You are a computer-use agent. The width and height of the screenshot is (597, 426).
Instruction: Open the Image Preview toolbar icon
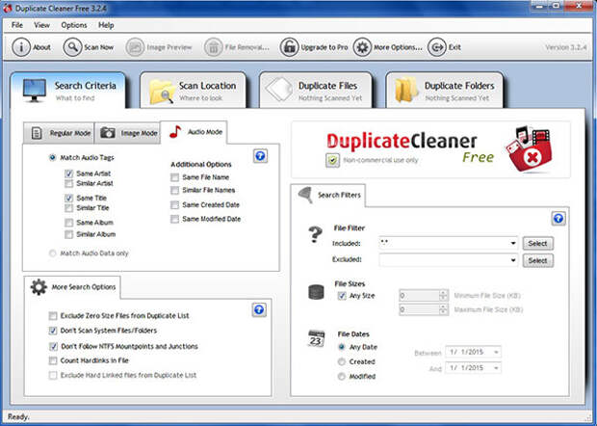135,47
